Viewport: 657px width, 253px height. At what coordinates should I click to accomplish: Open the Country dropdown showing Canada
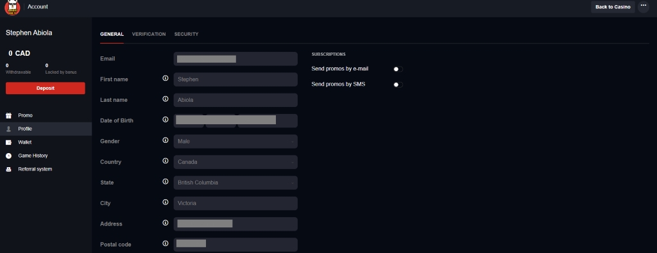point(235,162)
